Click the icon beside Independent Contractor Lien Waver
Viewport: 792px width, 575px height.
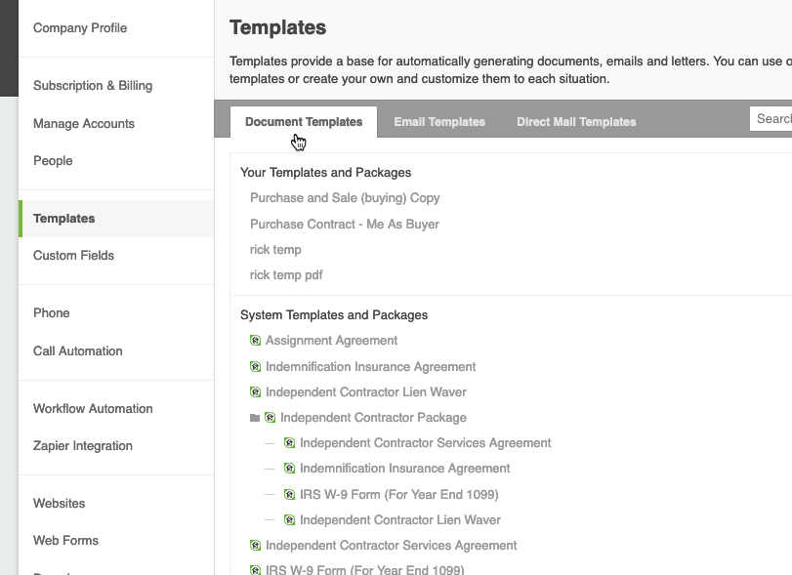click(256, 392)
